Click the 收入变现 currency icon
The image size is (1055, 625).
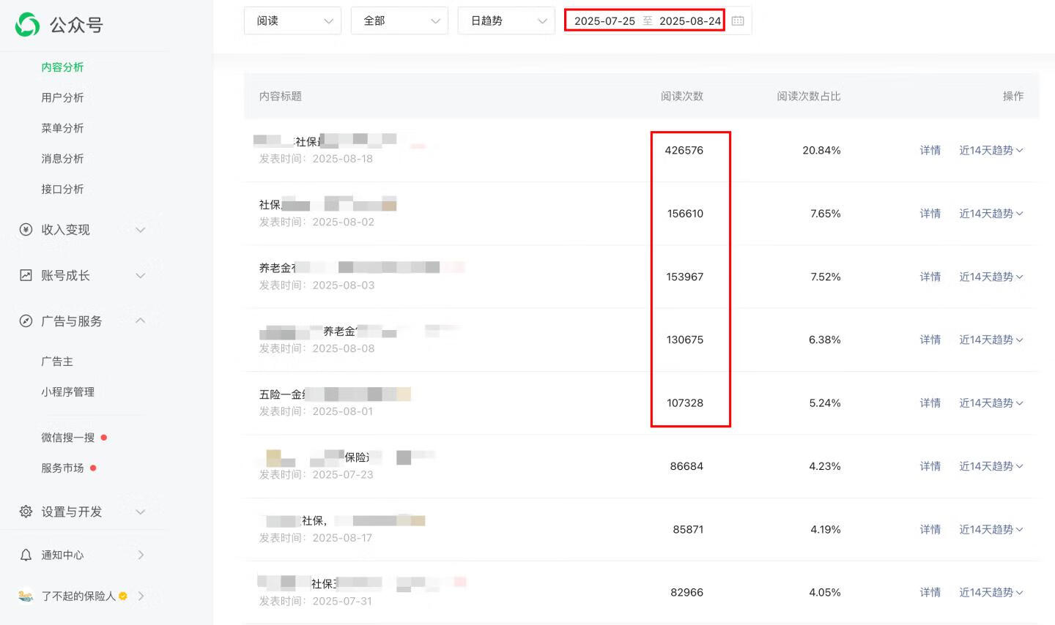pyautogui.click(x=26, y=230)
